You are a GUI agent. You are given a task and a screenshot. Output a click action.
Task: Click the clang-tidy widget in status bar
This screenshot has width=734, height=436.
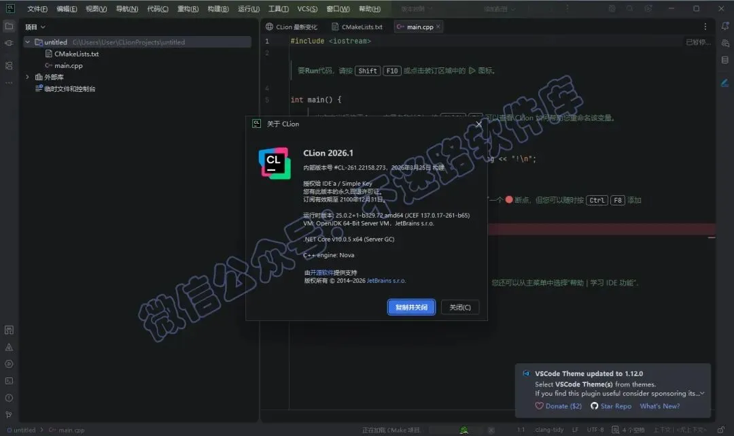coord(550,430)
